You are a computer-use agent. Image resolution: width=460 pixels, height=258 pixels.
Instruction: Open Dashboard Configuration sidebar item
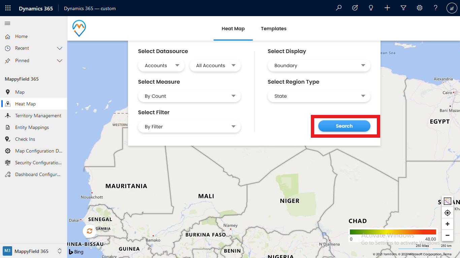coord(34,174)
